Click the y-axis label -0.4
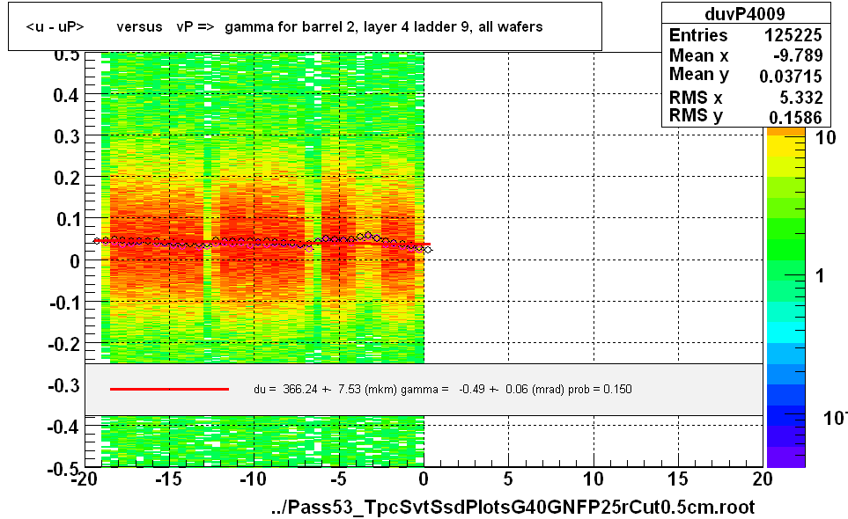The width and height of the screenshot is (848, 519). (64, 428)
